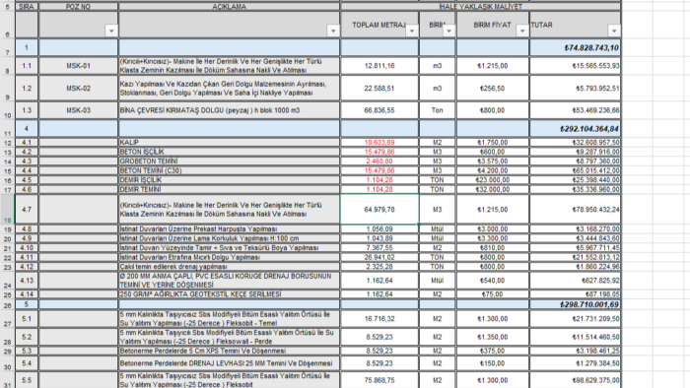Select amount ₺627.825,92

pos(575,281)
